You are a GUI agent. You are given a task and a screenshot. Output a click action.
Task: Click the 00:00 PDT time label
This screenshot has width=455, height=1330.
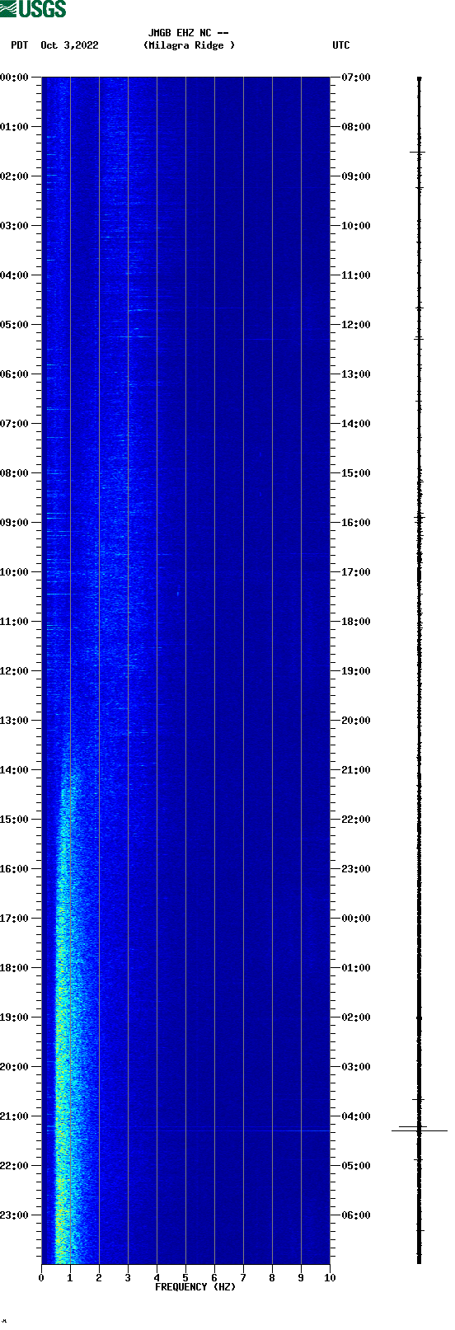(14, 78)
